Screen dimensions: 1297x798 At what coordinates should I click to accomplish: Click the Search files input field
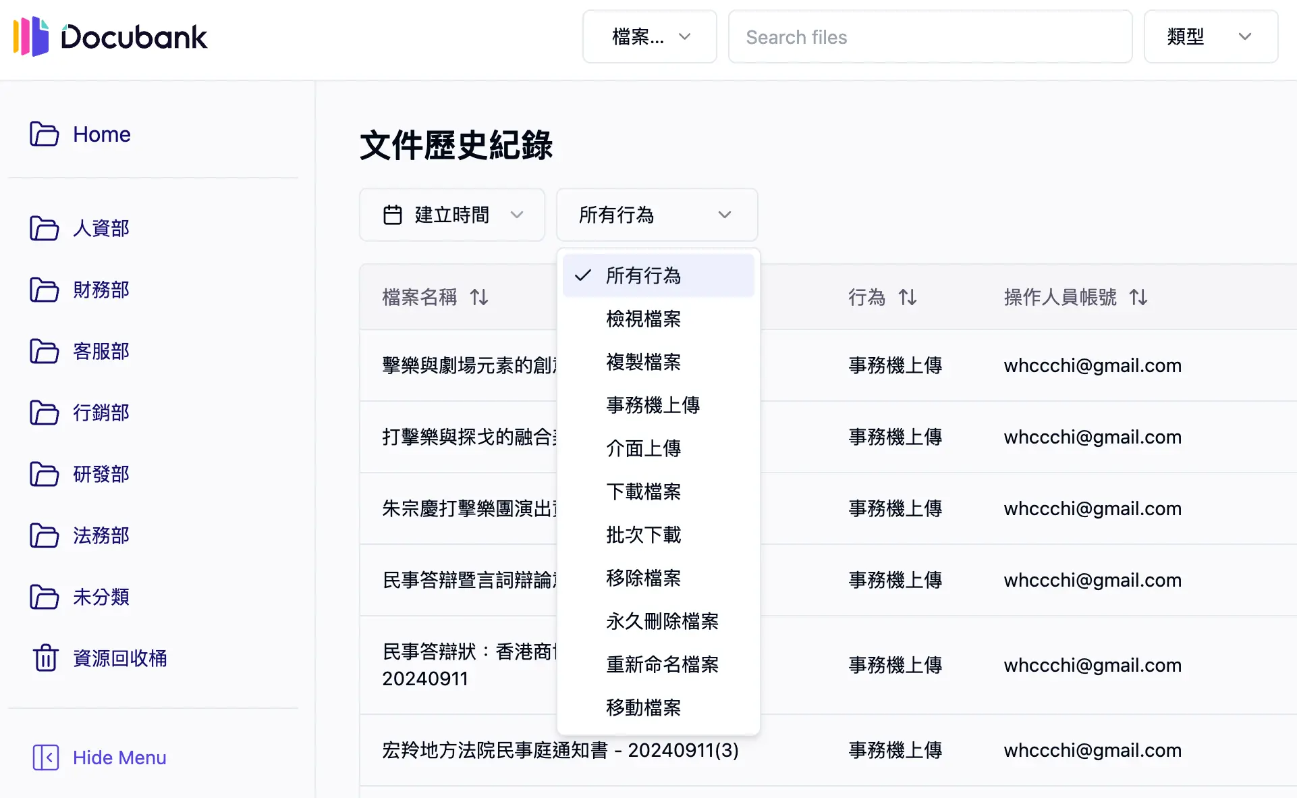pyautogui.click(x=930, y=36)
